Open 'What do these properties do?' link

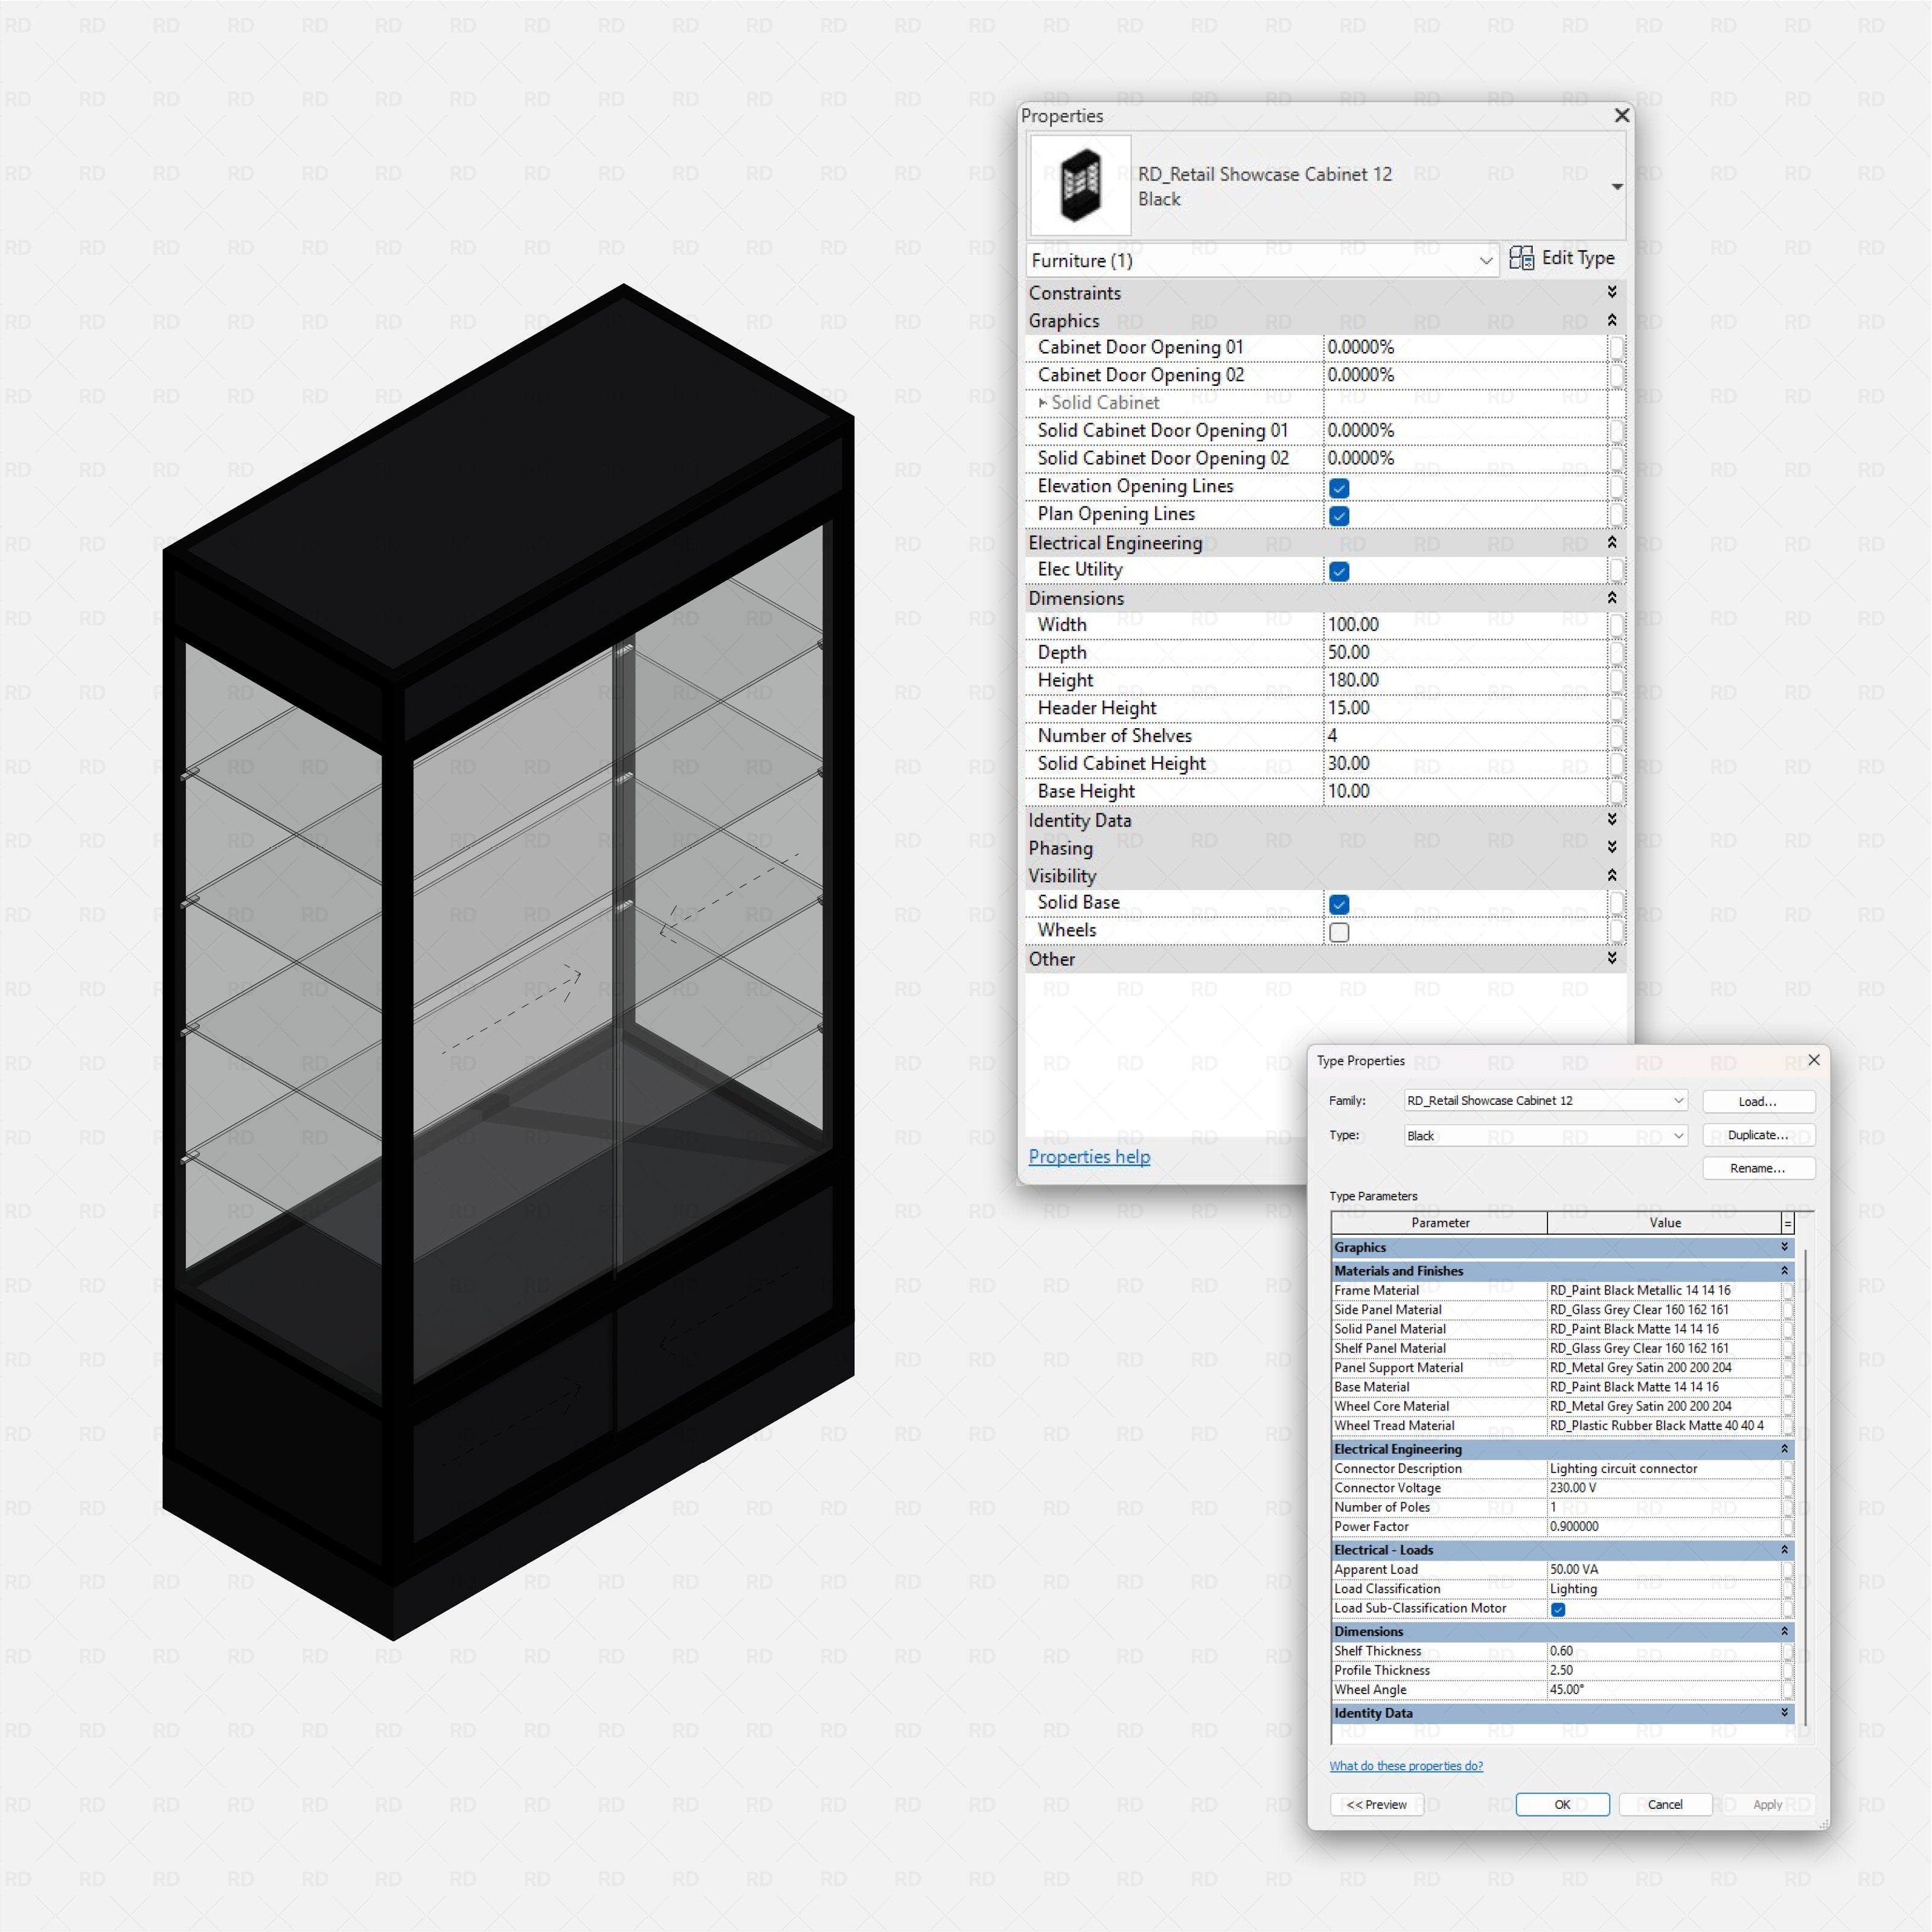(1406, 1766)
